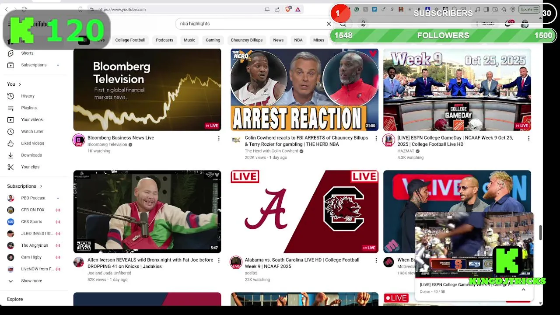
Task: Open Explore section in the sidebar
Action: coord(15,299)
